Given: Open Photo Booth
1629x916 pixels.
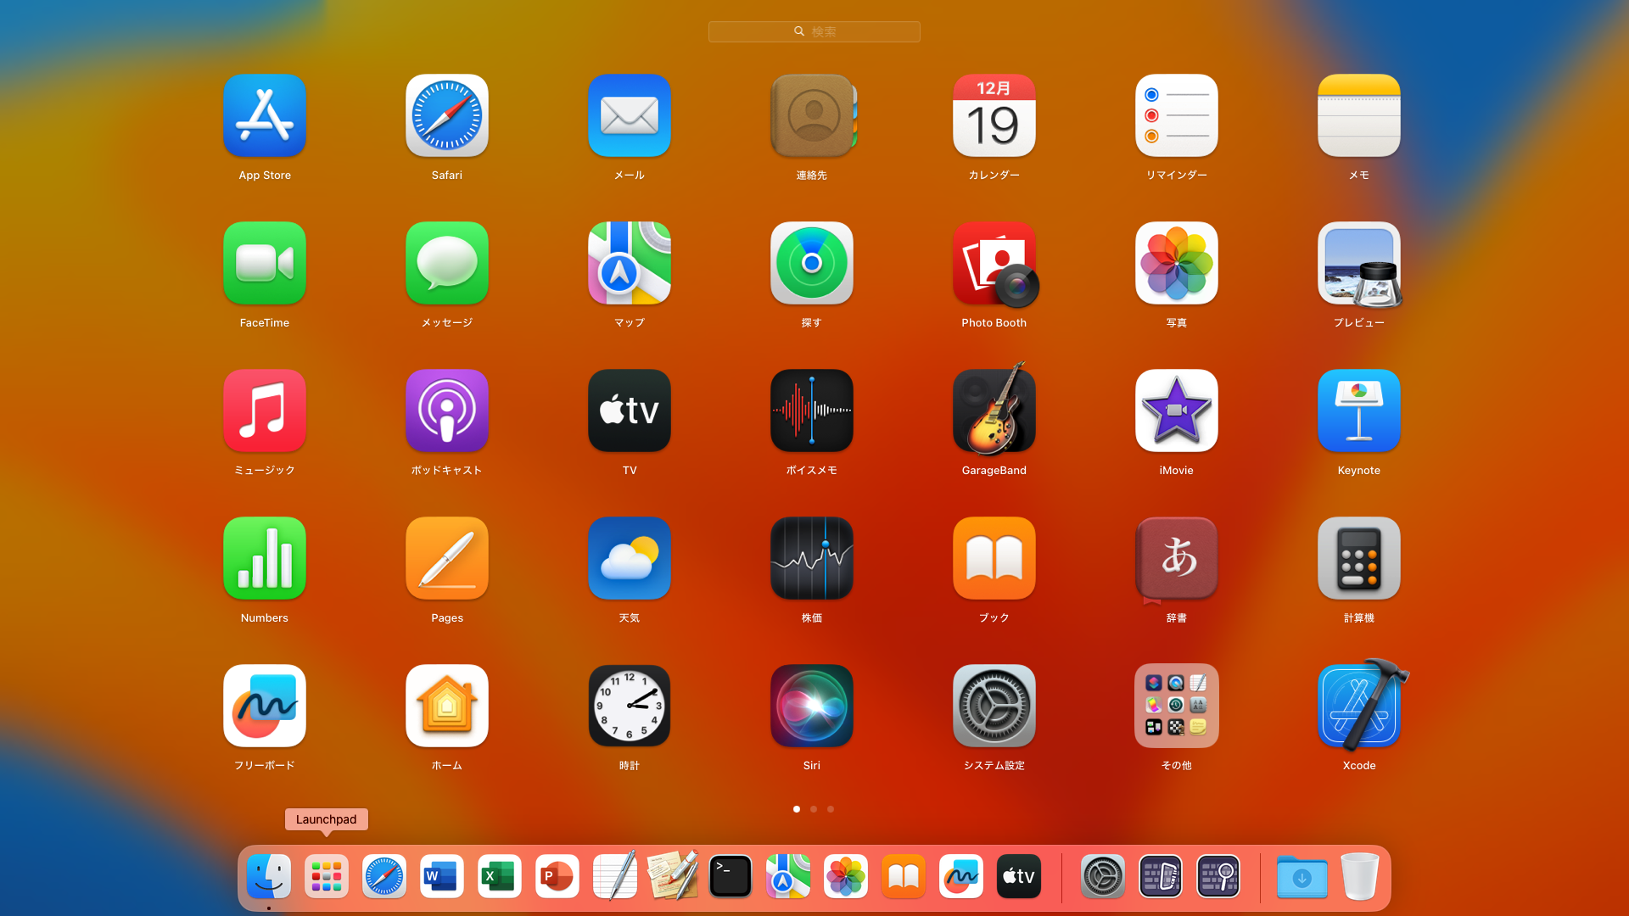Looking at the screenshot, I should [994, 263].
